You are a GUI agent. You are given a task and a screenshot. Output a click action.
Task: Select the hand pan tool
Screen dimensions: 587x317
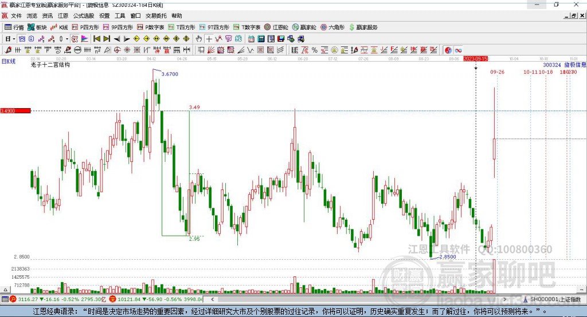click(199, 39)
